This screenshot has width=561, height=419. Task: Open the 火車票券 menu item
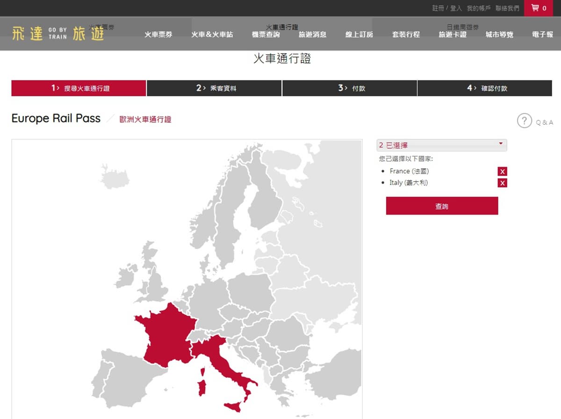pyautogui.click(x=158, y=35)
